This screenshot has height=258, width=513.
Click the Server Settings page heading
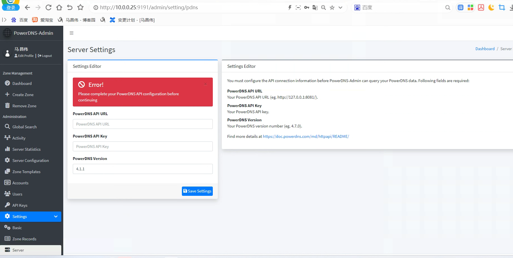click(91, 50)
